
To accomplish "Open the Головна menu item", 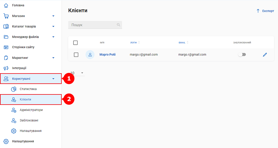I will point(18,5).
